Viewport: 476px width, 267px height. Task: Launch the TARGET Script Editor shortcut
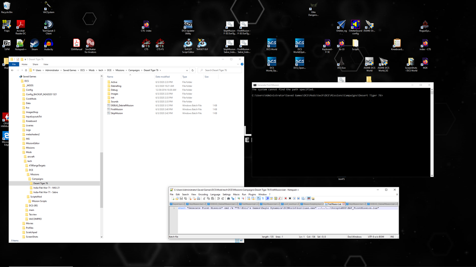click(x=188, y=43)
